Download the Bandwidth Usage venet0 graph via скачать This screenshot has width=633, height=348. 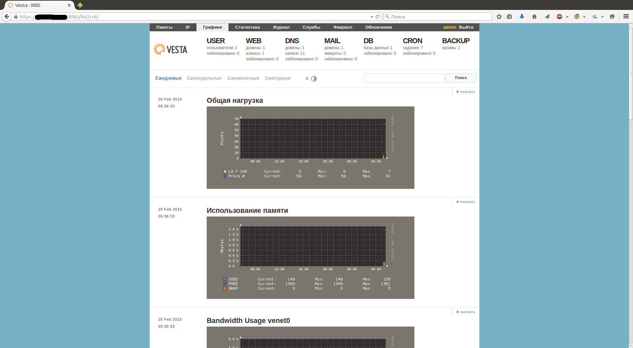coord(466,312)
